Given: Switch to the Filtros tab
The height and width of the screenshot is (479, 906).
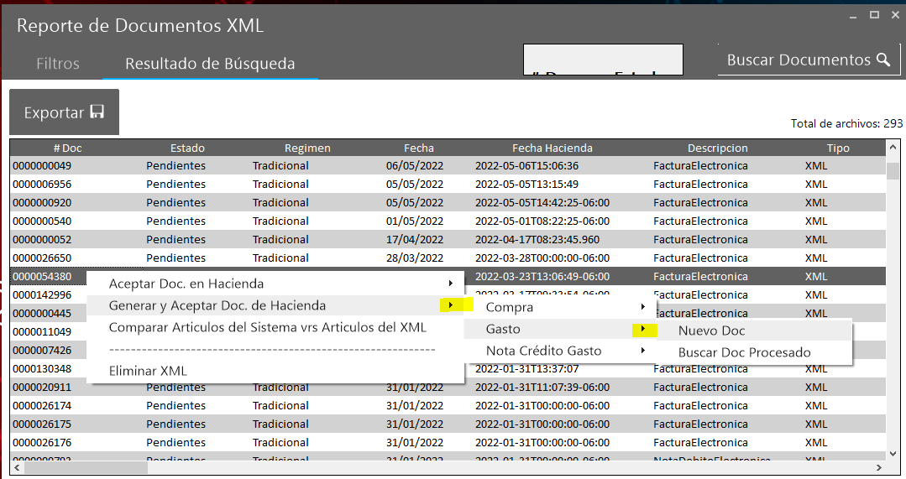Looking at the screenshot, I should pos(58,63).
